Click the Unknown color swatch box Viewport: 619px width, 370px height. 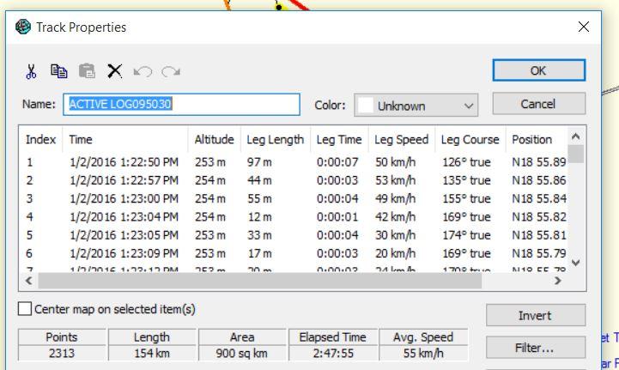(366, 106)
